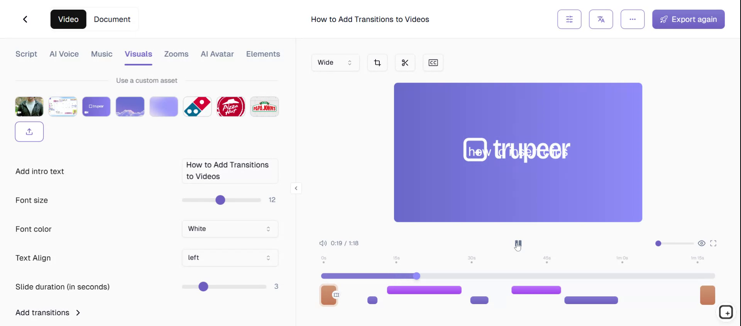Select the intro slide clip on timeline
The height and width of the screenshot is (326, 741).
[x=329, y=295]
